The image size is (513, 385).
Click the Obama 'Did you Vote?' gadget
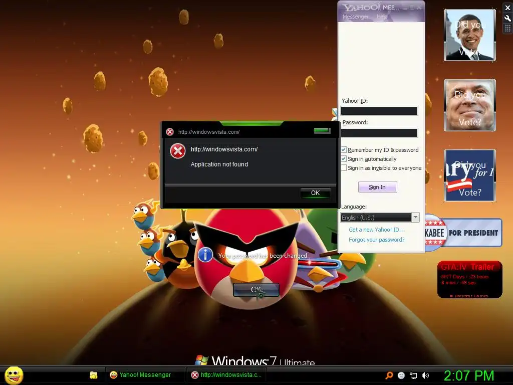[469, 35]
